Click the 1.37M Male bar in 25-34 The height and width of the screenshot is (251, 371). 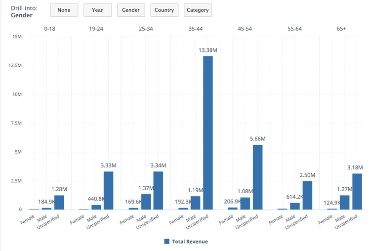tap(146, 202)
